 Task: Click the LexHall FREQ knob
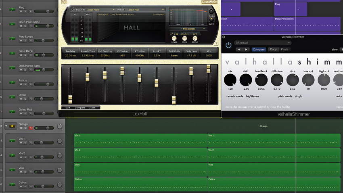[x=185, y=38]
